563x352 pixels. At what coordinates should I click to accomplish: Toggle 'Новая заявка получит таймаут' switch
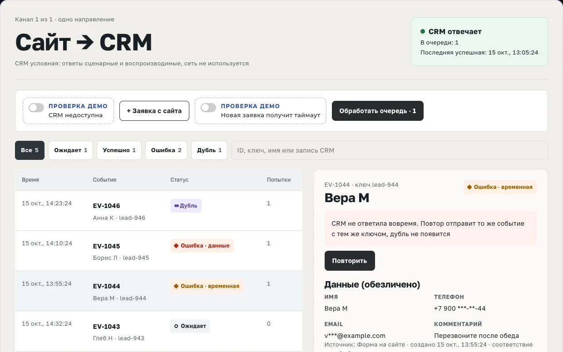(208, 108)
